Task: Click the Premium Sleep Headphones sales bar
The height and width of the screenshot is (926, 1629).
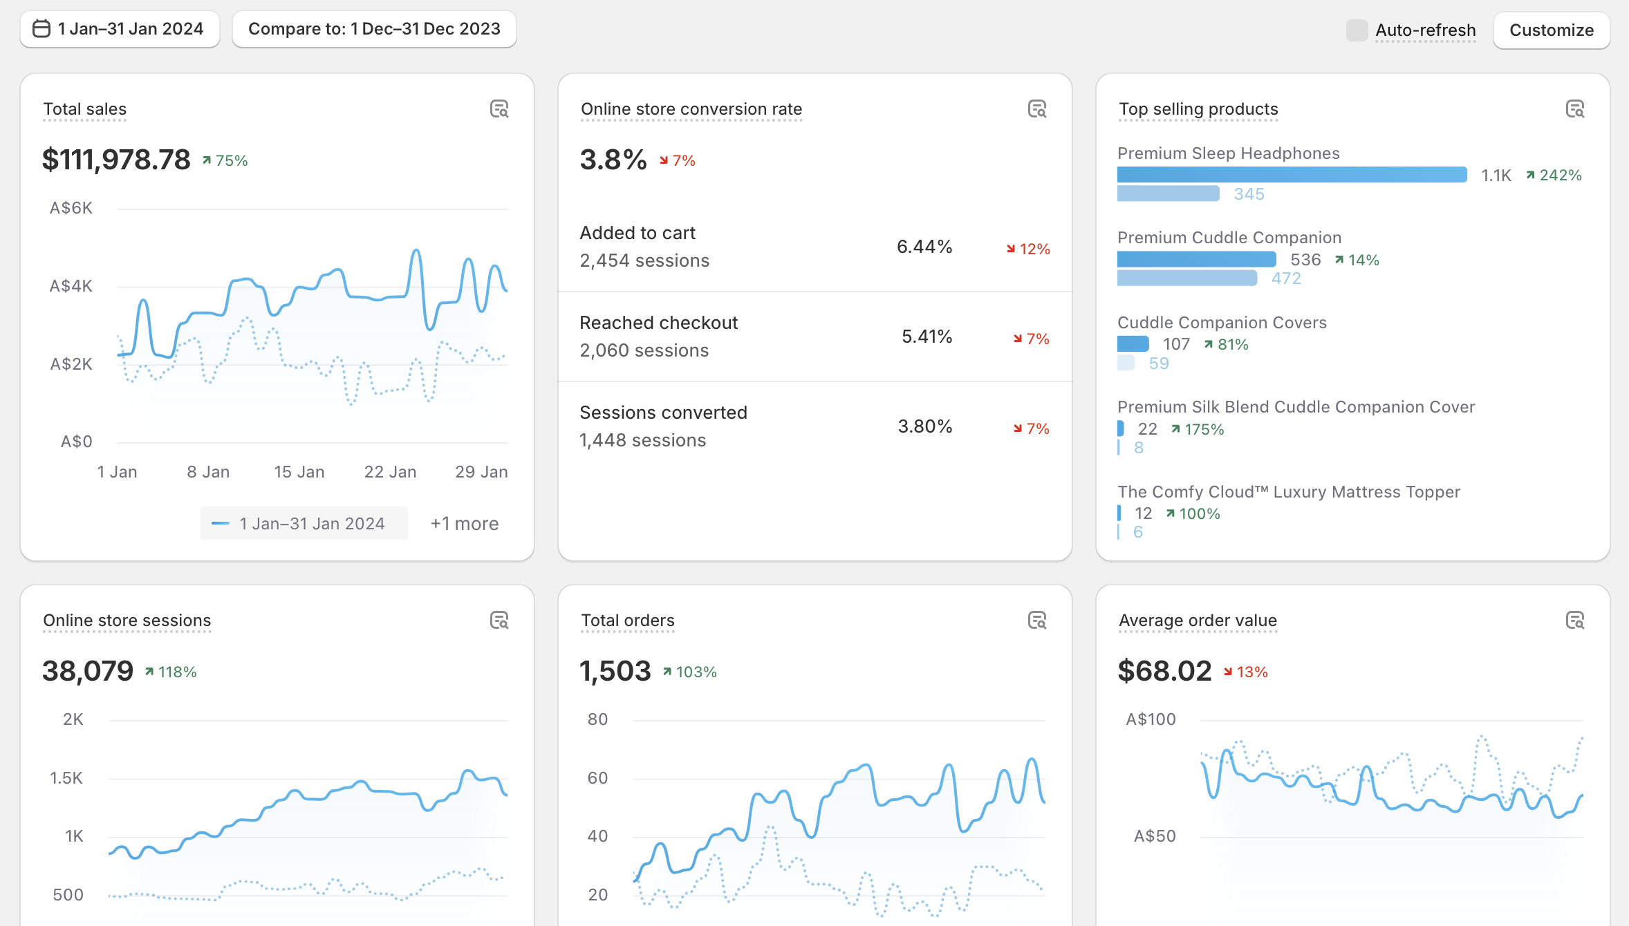Action: point(1292,175)
